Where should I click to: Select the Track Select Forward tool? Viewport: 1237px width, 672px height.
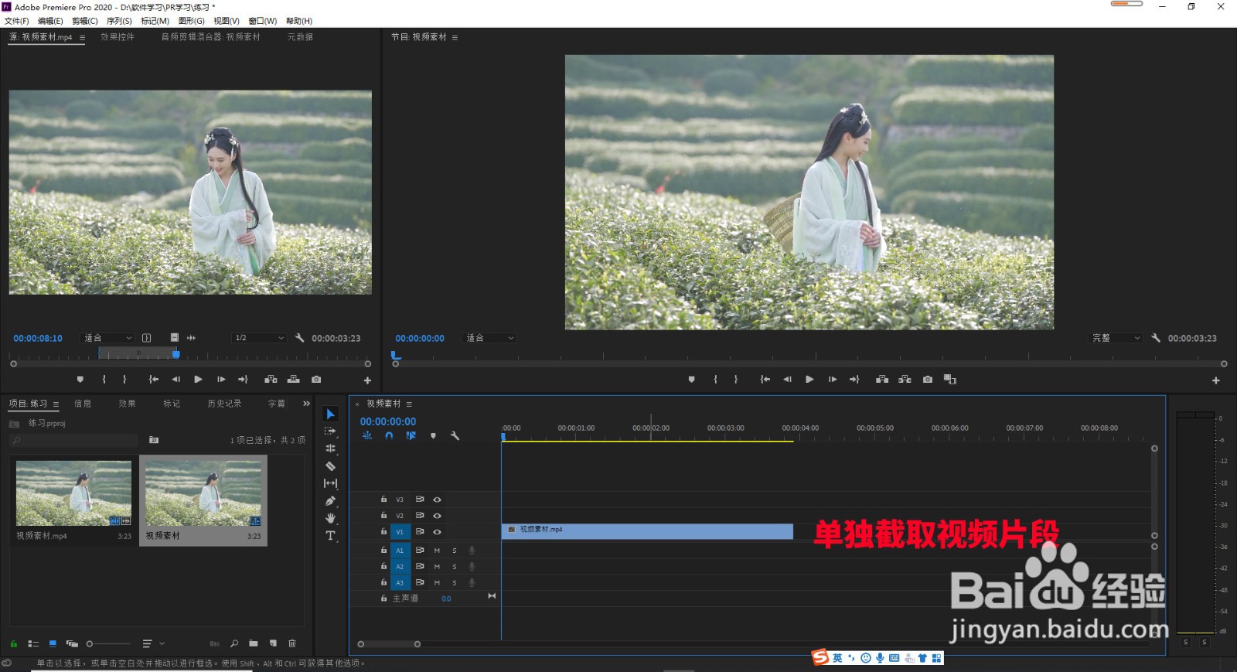(330, 432)
